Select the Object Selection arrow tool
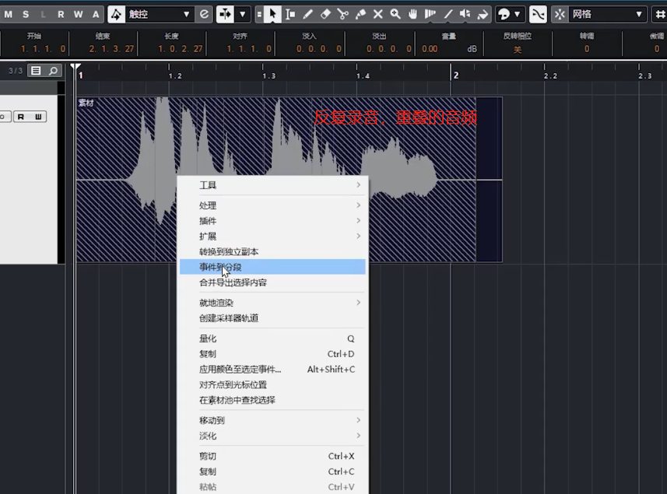 click(272, 14)
